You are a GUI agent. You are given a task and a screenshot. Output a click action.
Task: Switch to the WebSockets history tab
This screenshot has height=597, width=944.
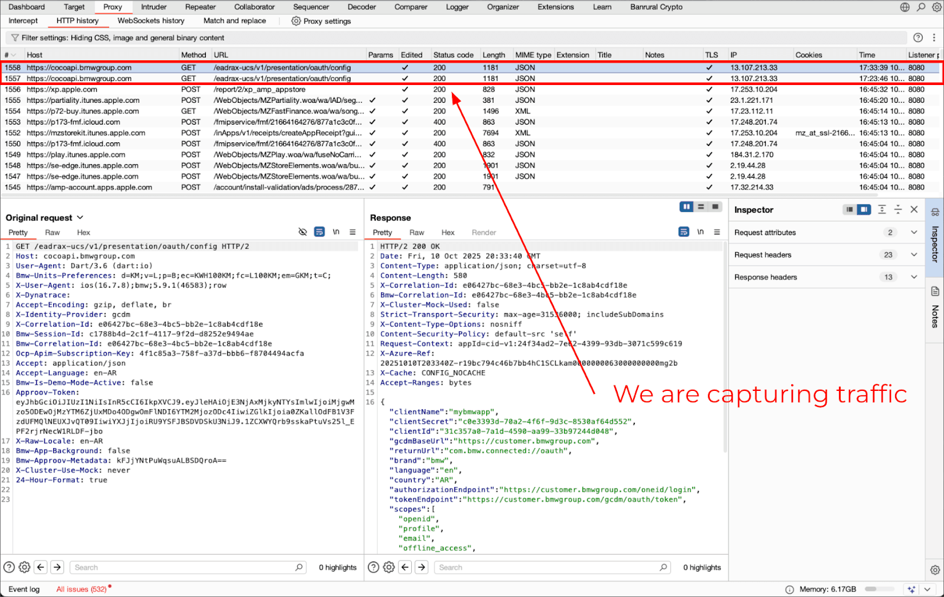150,21
